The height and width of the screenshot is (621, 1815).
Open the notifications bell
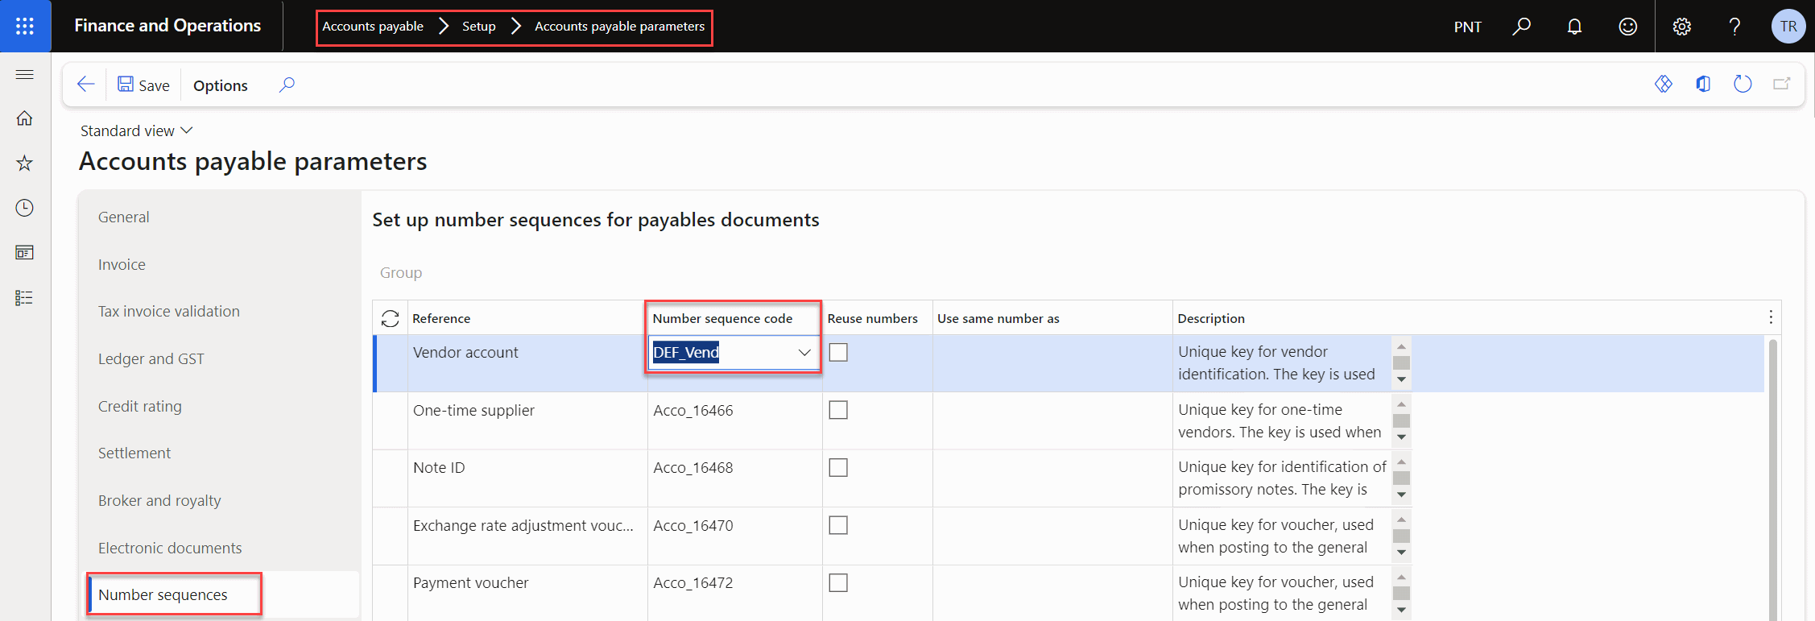point(1574,26)
